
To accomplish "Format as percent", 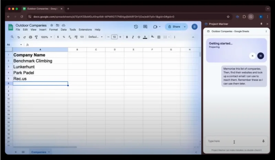I will [64, 37].
